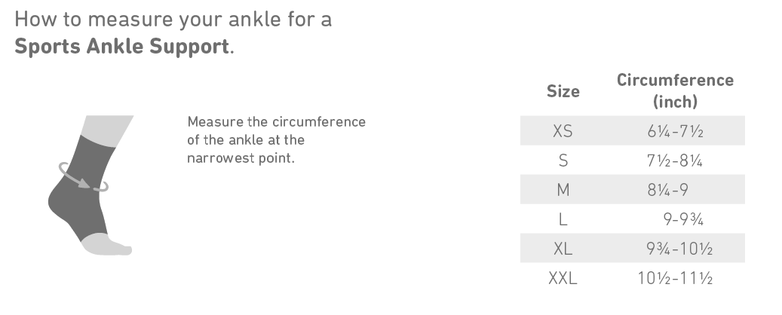Select the S size row label

pos(563,161)
